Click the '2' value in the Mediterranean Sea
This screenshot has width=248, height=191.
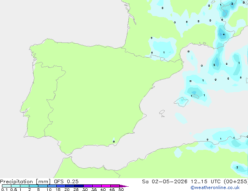coord(214,65)
